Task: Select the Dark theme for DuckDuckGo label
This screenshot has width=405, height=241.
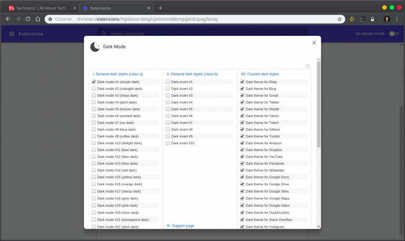Action: [x=267, y=213]
